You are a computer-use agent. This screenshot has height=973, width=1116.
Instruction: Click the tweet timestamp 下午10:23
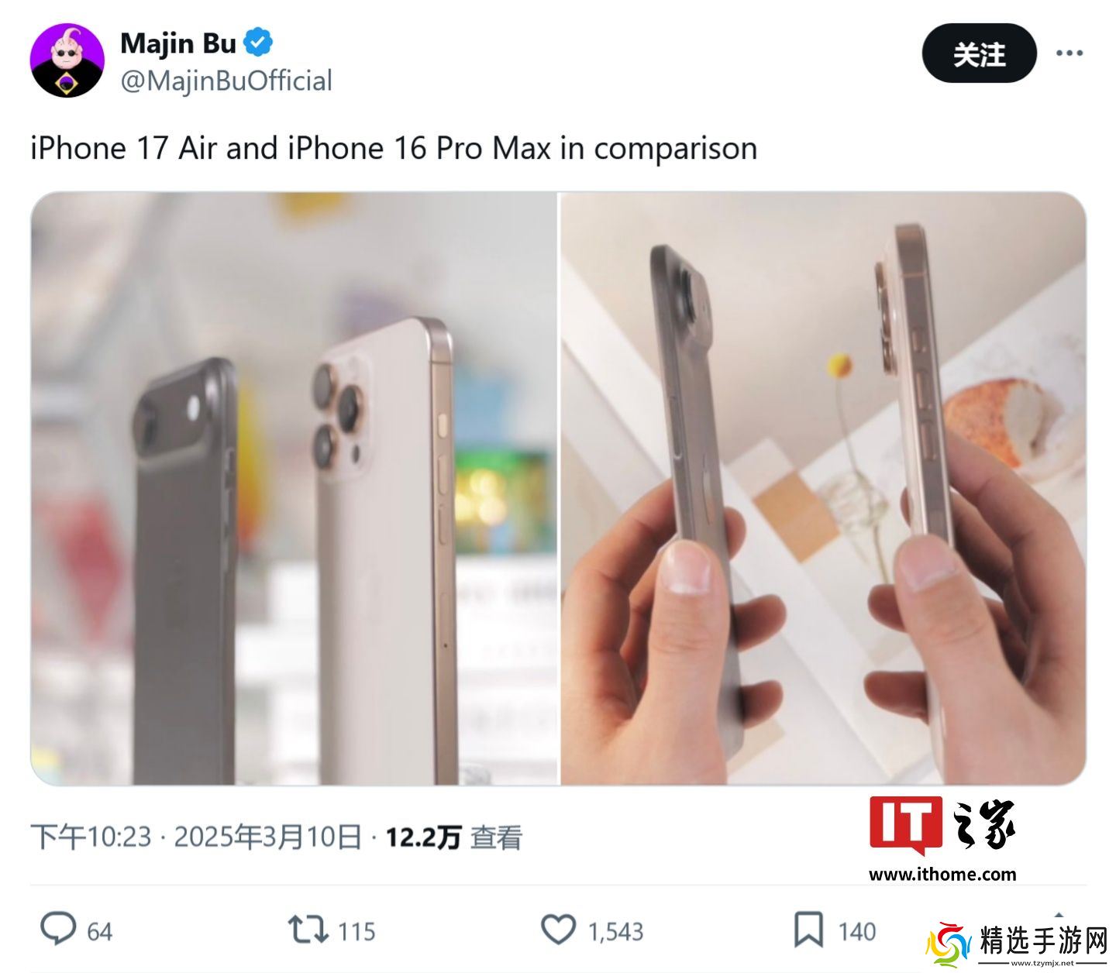91,837
